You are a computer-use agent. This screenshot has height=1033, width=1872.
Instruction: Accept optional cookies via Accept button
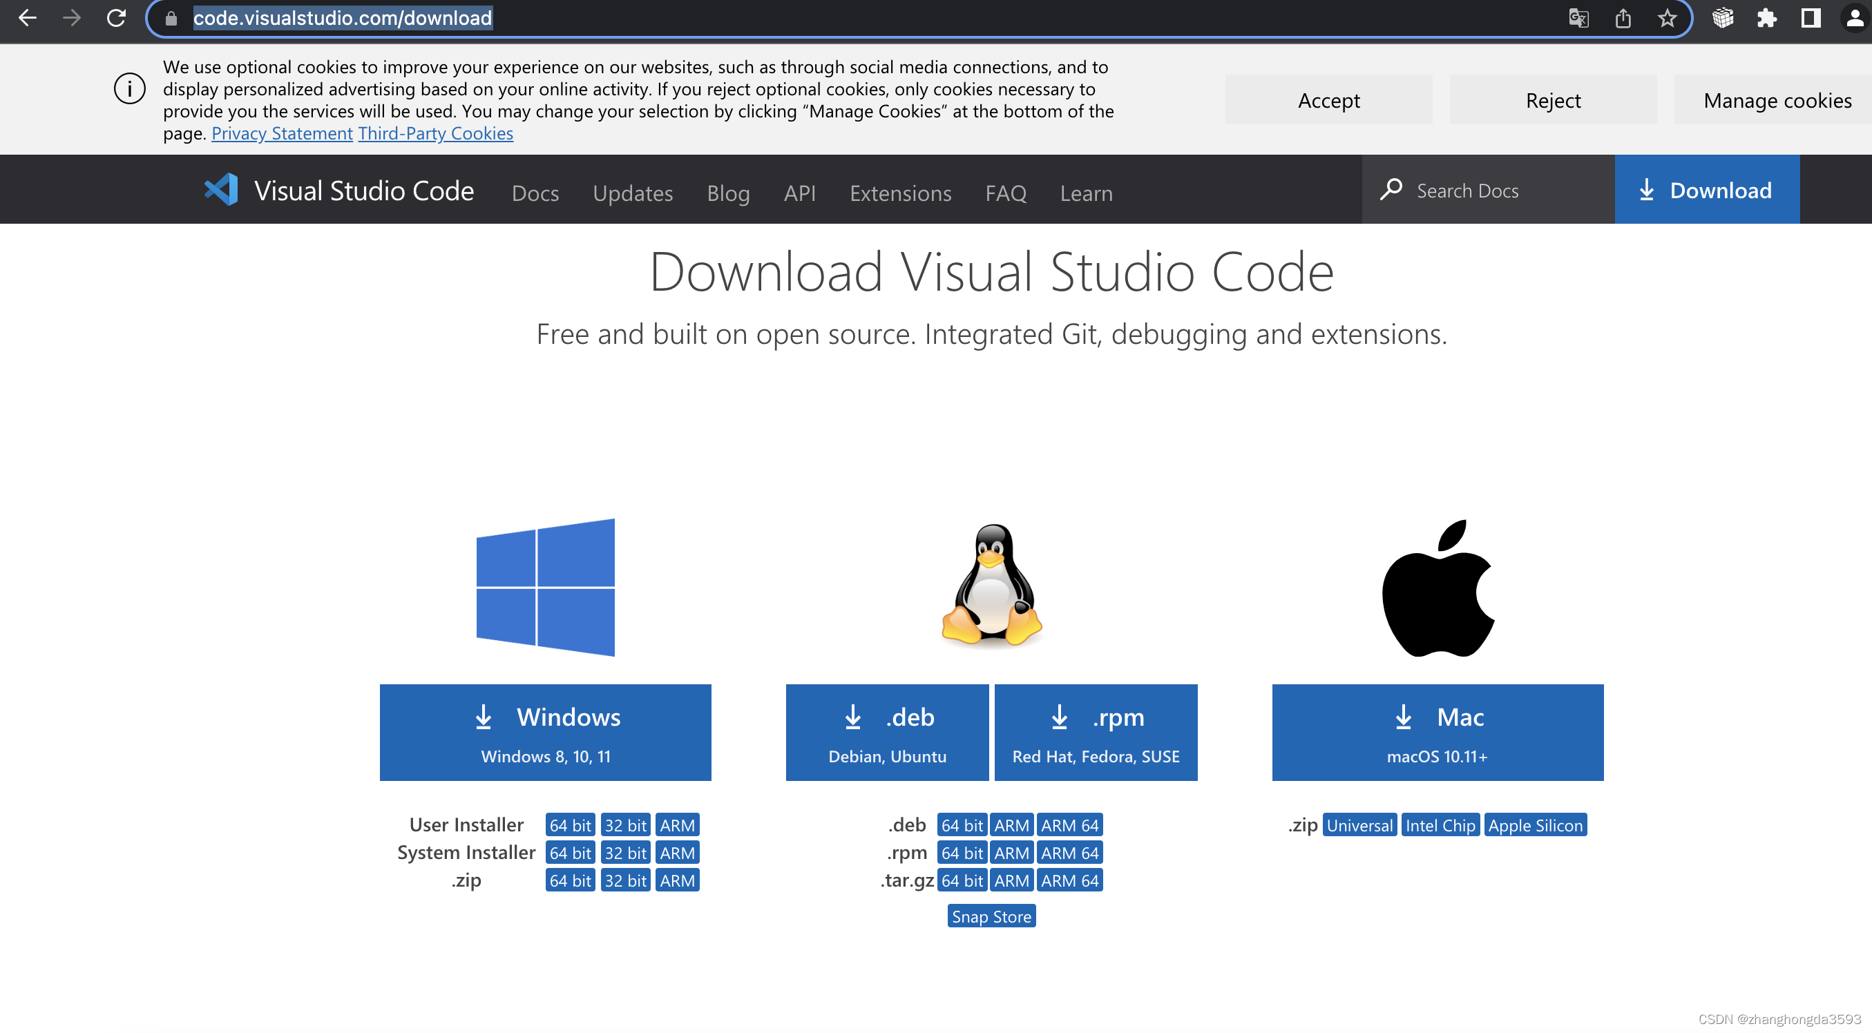(1328, 99)
